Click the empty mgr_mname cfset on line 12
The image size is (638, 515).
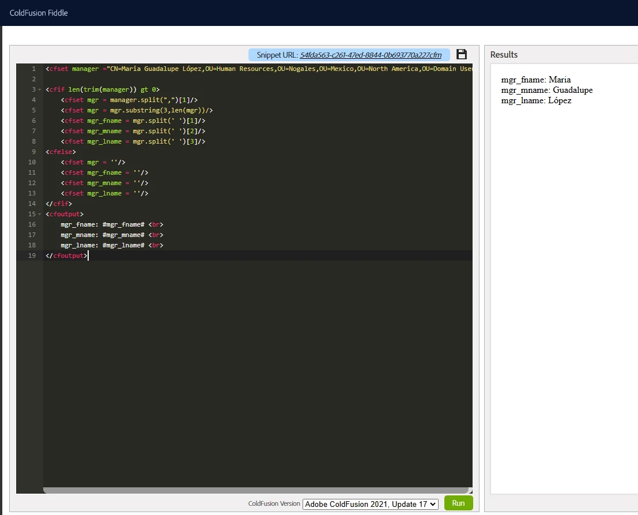pyautogui.click(x=104, y=183)
